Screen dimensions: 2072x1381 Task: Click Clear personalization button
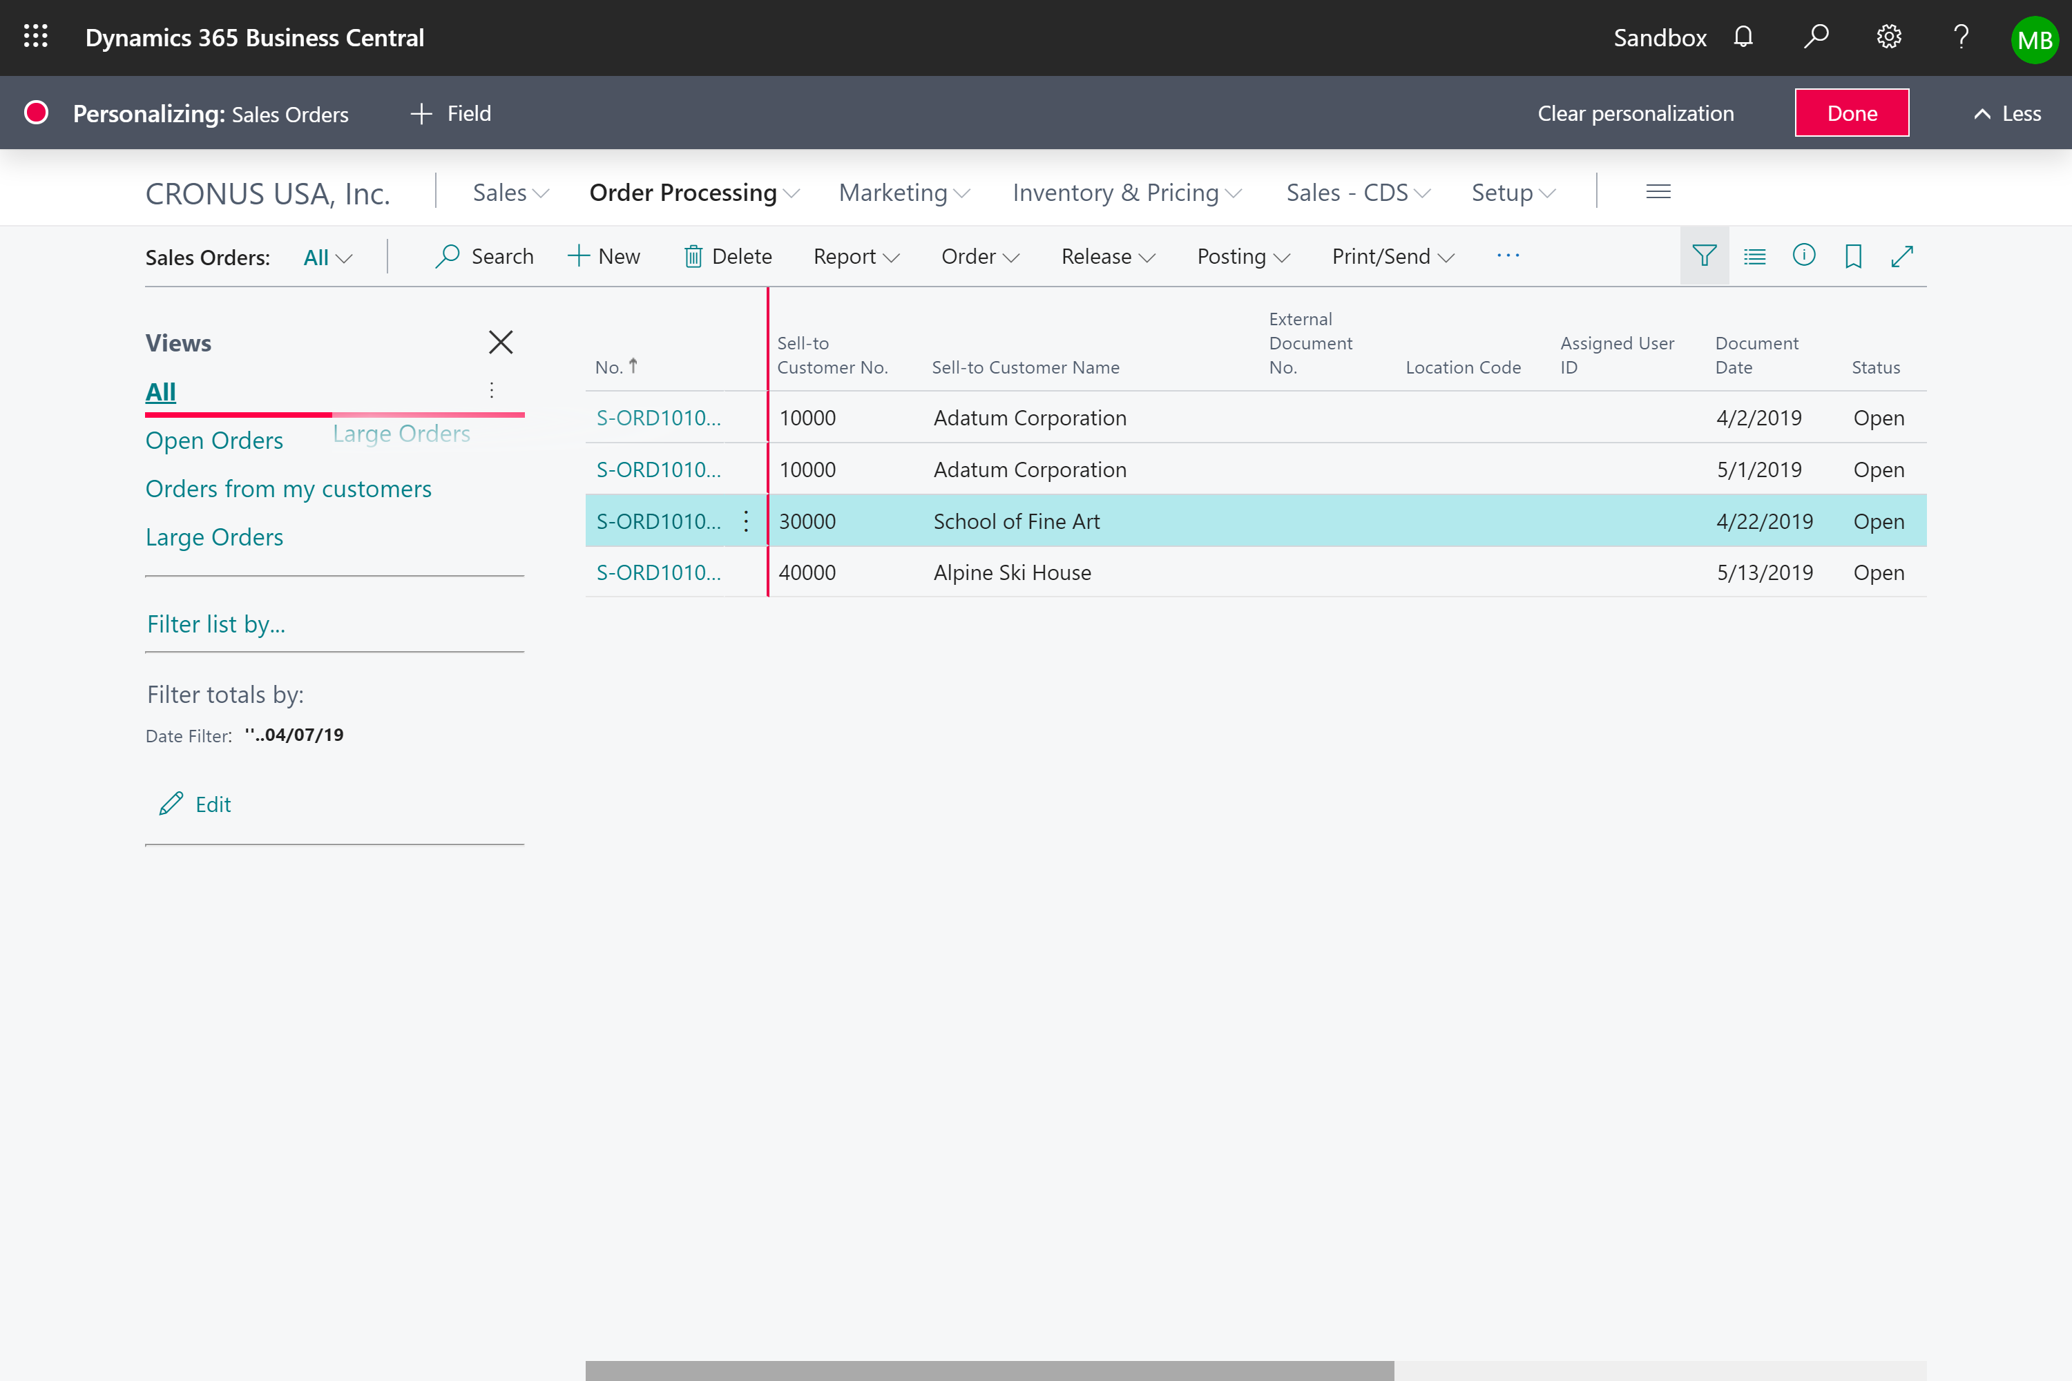(x=1638, y=111)
